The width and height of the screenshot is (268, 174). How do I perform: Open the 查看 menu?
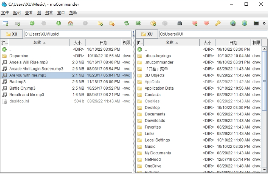point(29,13)
